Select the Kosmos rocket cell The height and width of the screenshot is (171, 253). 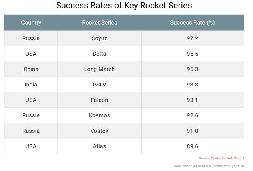(99, 115)
